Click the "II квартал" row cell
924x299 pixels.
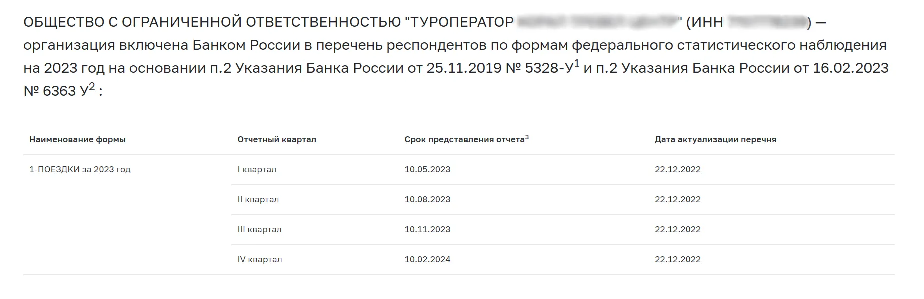click(258, 199)
